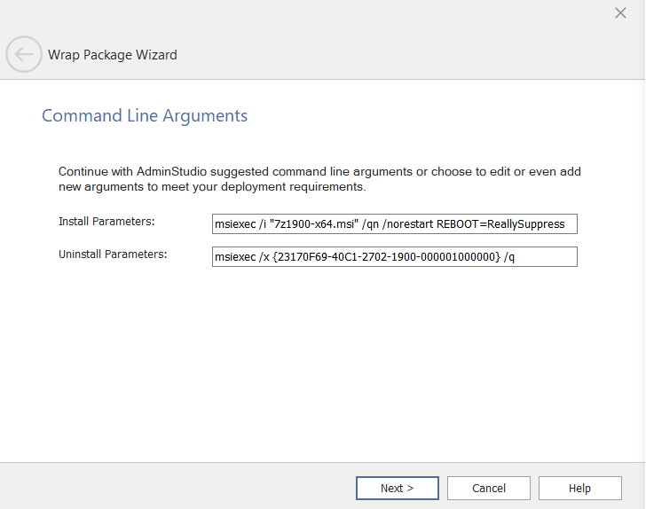Focus the Install Parameters text field
This screenshot has height=509, width=646.
[394, 223]
